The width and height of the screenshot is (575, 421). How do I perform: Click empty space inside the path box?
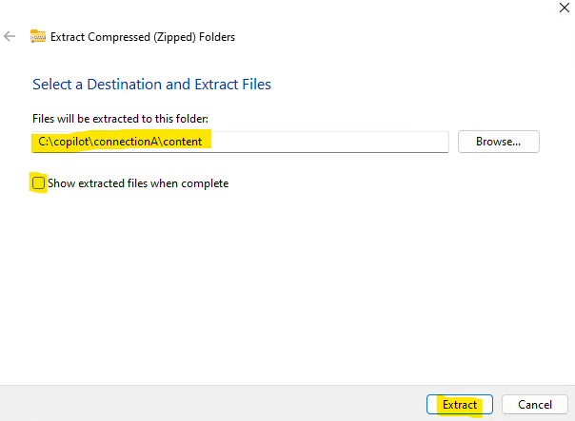pyautogui.click(x=330, y=142)
